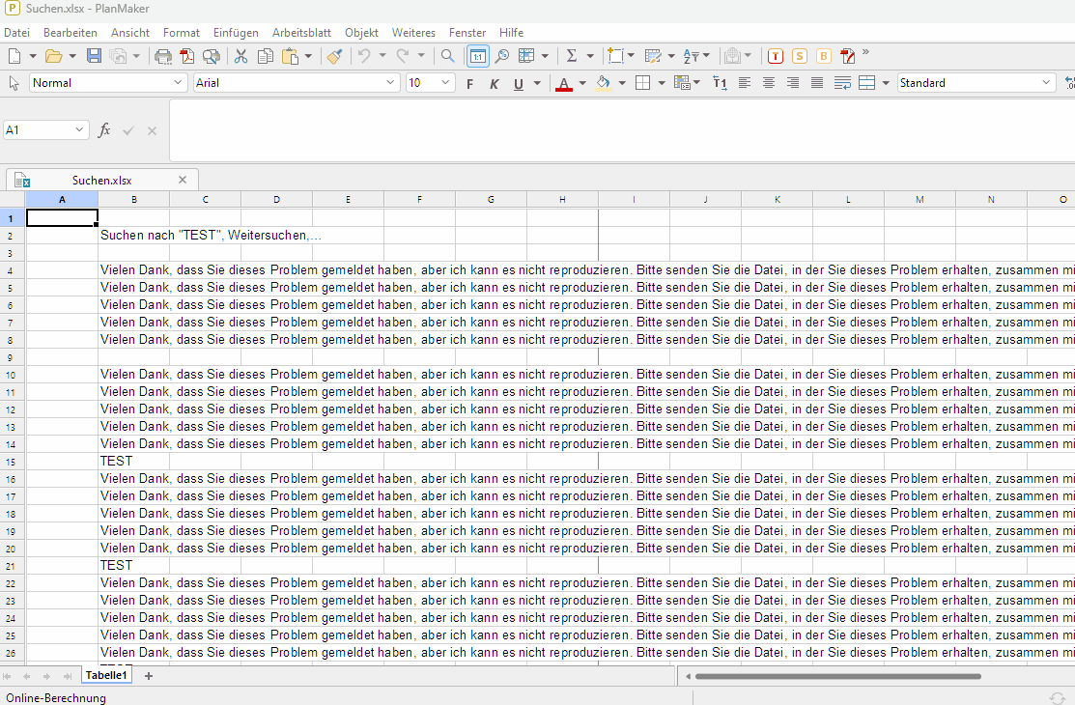Cut selection with the scissors icon
The width and height of the screenshot is (1075, 705).
tap(240, 56)
